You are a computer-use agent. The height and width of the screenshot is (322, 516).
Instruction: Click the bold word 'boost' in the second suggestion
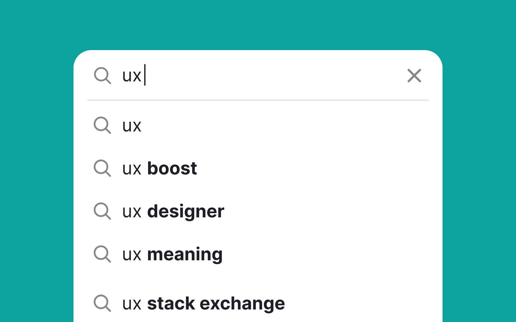point(172,169)
